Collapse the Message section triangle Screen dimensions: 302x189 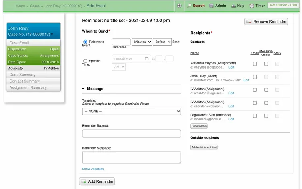point(83,89)
